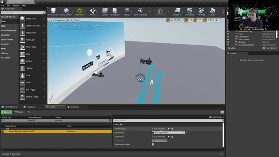Enter VR Mode from the toolbar
The height and width of the screenshot is (157, 279).
[201, 11]
